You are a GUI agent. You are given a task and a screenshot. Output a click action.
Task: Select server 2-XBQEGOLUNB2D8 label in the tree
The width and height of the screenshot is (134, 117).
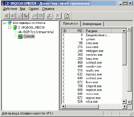click(x=31, y=28)
